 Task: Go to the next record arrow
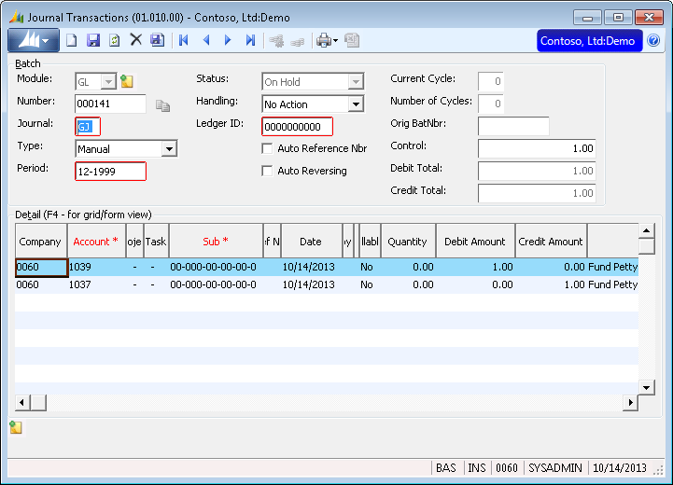tap(228, 40)
